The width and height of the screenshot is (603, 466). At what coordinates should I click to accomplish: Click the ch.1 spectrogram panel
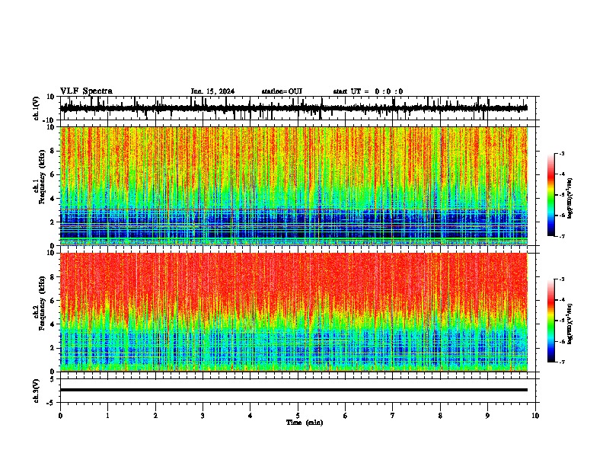coord(294,186)
